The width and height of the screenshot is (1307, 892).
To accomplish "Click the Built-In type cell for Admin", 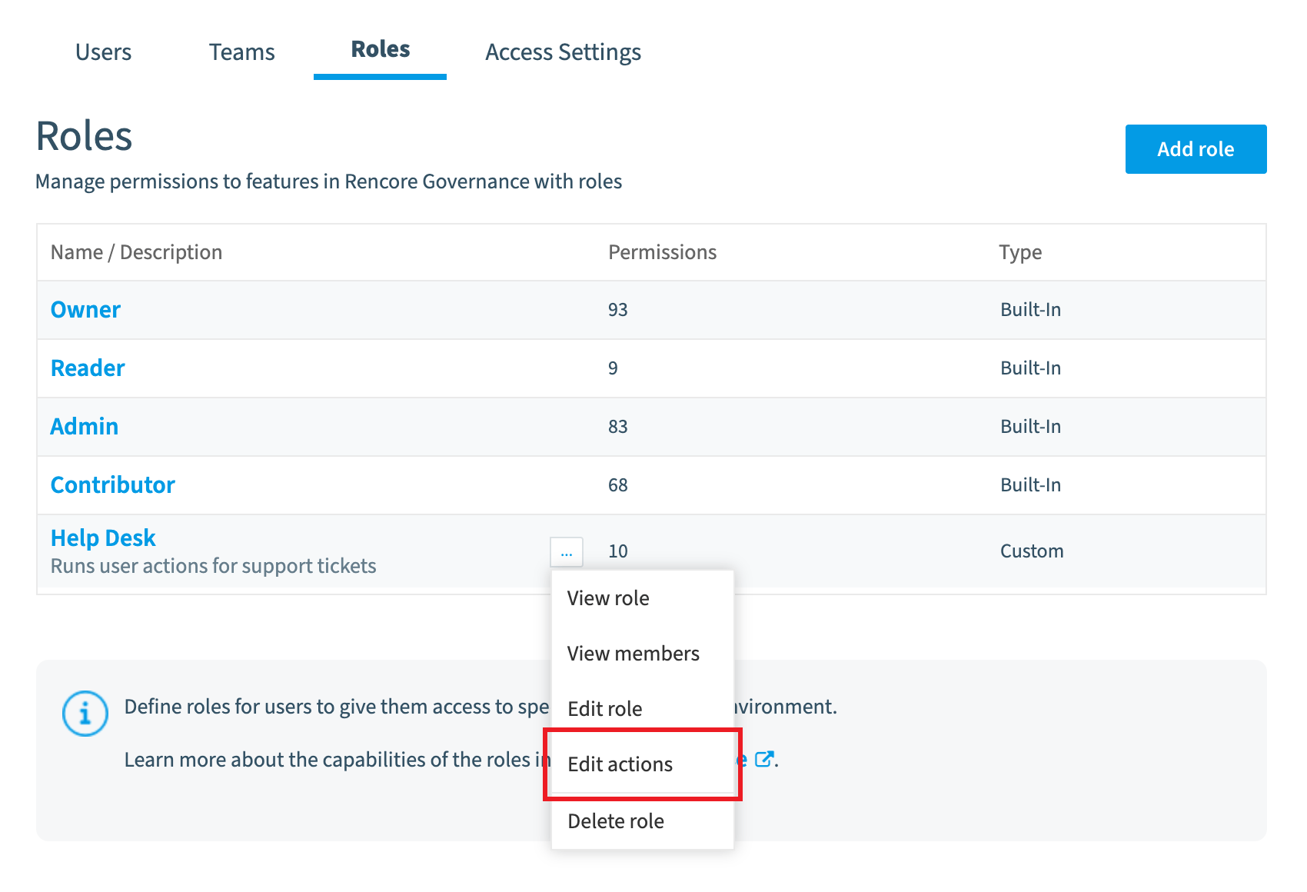I will click(x=1031, y=427).
